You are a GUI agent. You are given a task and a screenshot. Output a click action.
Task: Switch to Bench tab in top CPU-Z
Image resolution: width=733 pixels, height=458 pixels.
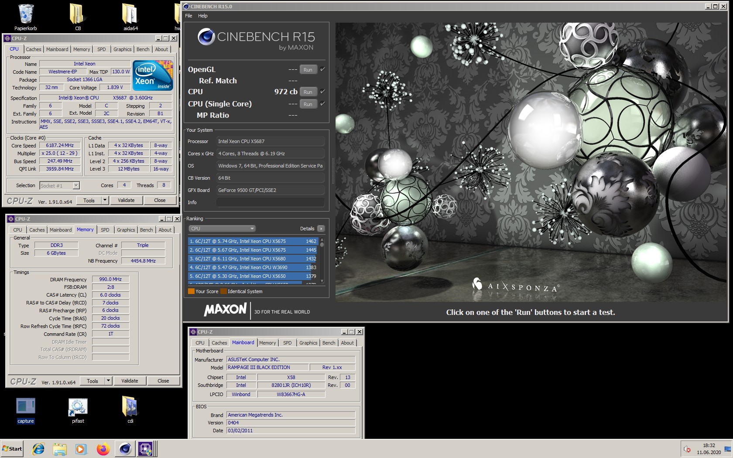click(143, 49)
